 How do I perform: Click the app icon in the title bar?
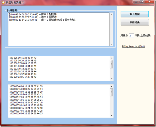click(3, 2)
